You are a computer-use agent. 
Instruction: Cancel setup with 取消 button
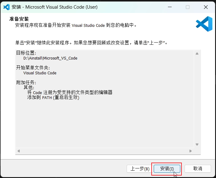point(198,169)
